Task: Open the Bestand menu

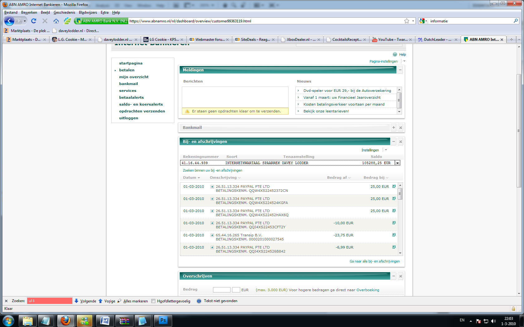Action: 11,12
